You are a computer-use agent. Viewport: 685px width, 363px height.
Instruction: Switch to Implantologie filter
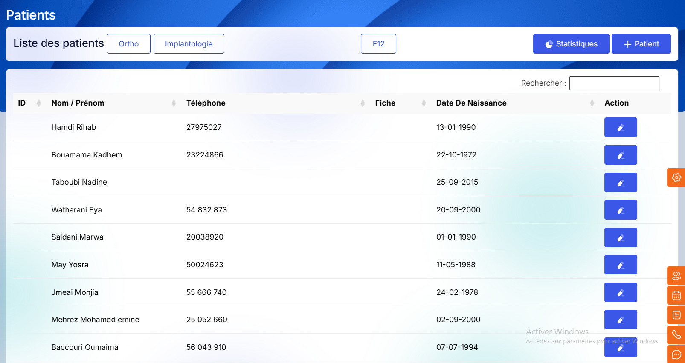(x=189, y=44)
